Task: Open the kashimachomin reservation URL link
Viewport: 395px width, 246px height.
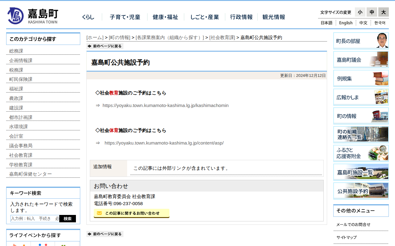Action: (165, 105)
